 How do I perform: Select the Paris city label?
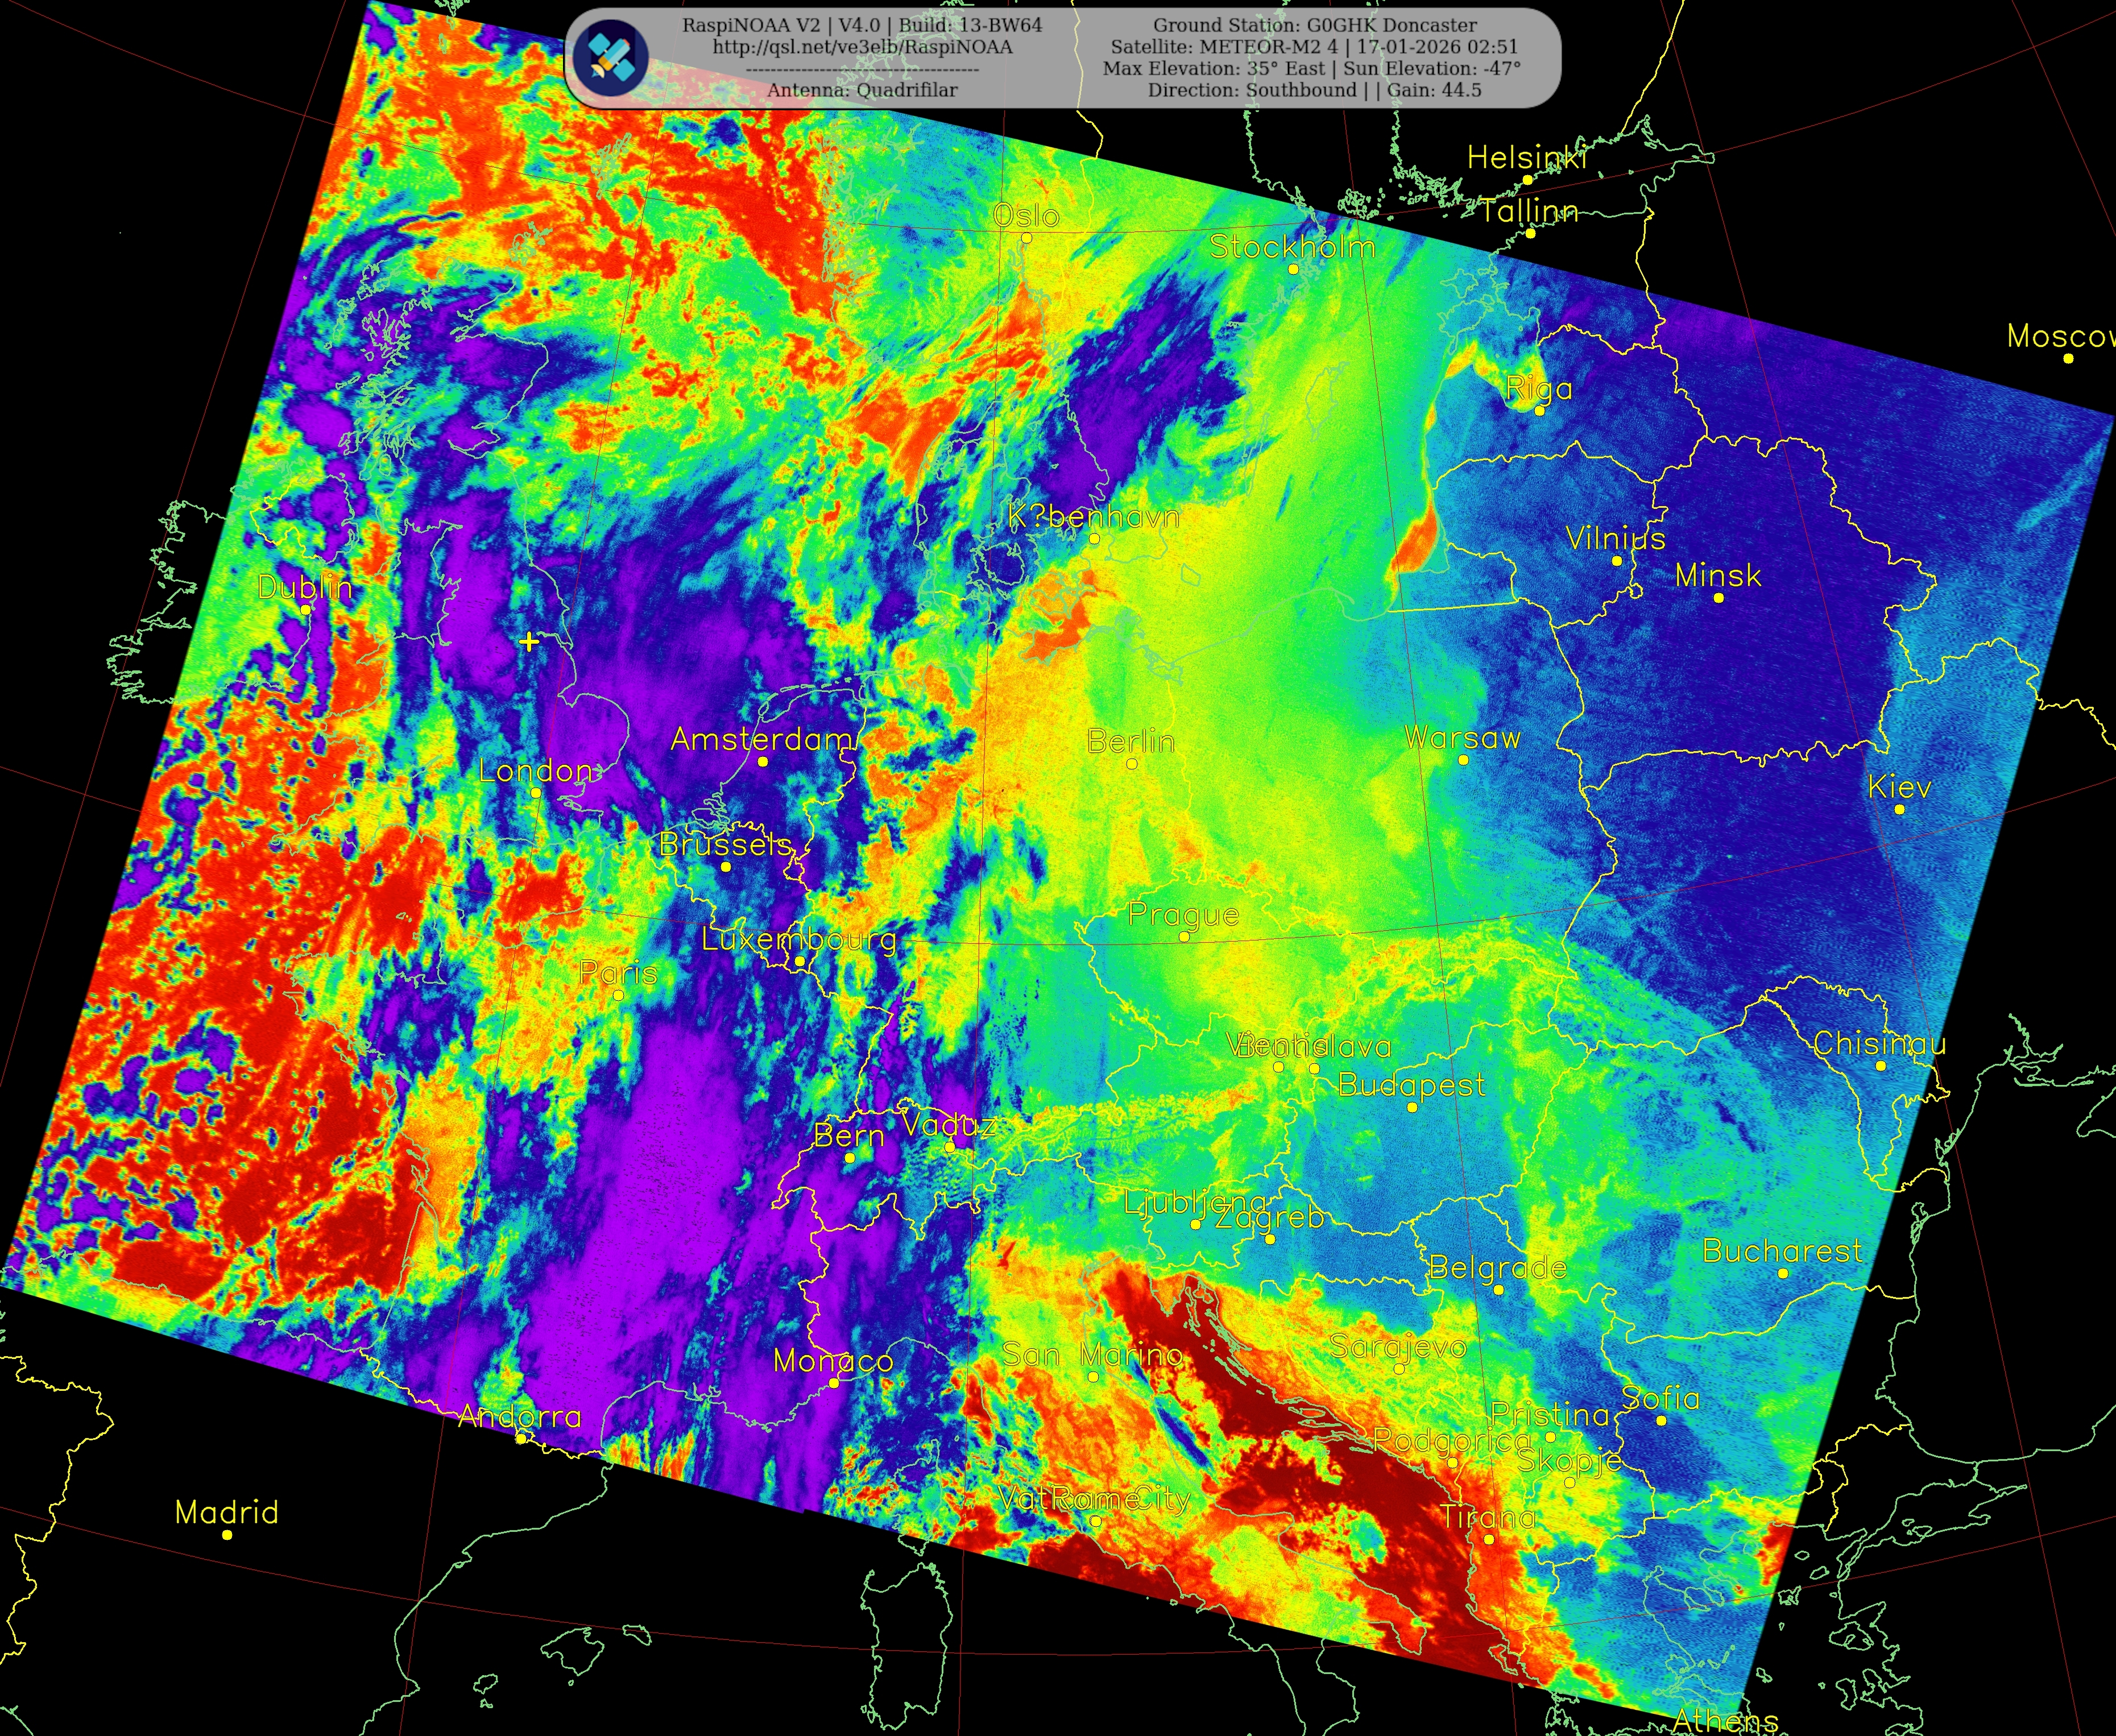click(618, 973)
